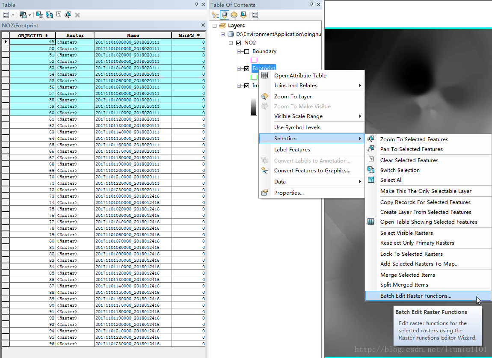Collapse the Layers tree node
This screenshot has width=492, height=358.
click(x=215, y=26)
